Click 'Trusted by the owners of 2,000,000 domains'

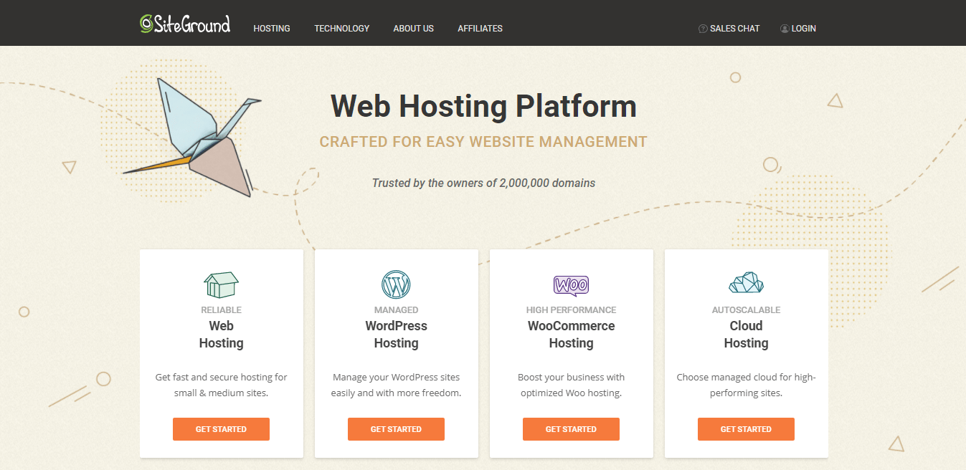tap(483, 183)
